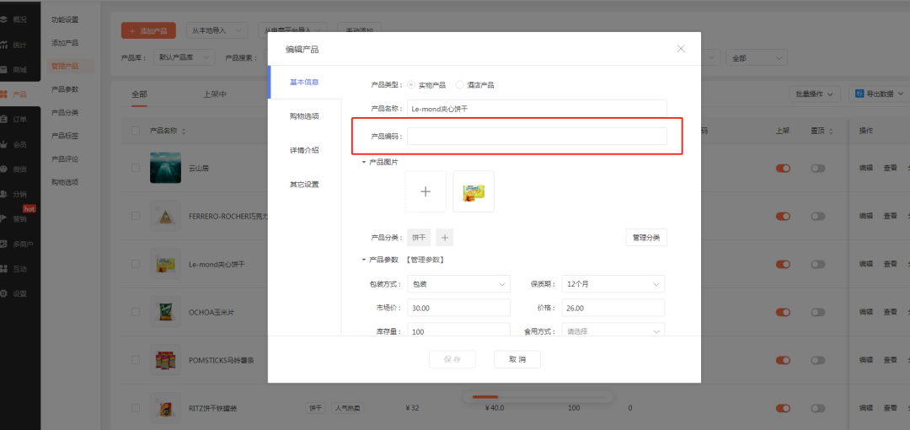Open the 概况 overview sidebar icon
This screenshot has height=430, width=910.
4,19
